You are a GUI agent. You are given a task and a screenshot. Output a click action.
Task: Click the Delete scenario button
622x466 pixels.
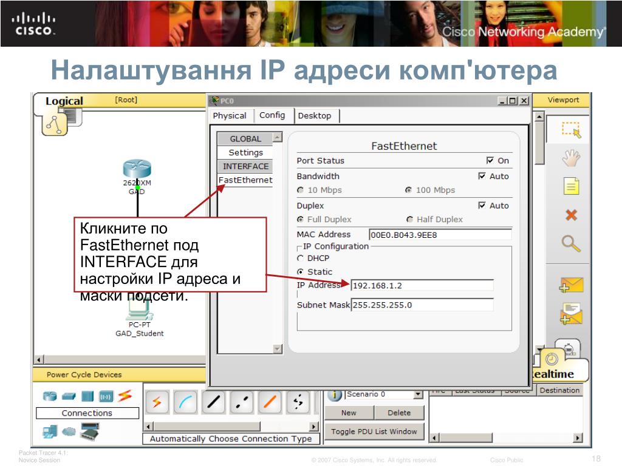click(399, 413)
